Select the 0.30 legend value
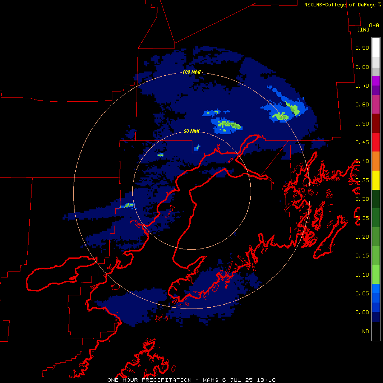 point(362,199)
